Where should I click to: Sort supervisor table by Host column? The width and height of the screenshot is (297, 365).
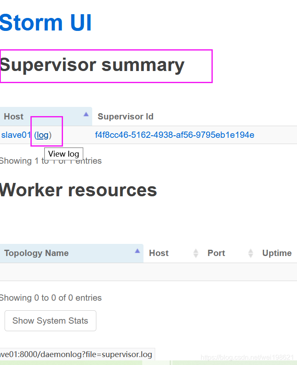click(x=46, y=117)
